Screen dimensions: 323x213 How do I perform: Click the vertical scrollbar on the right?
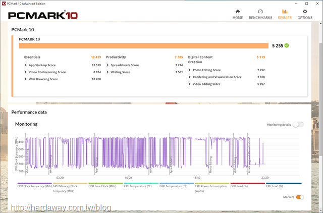point(320,99)
